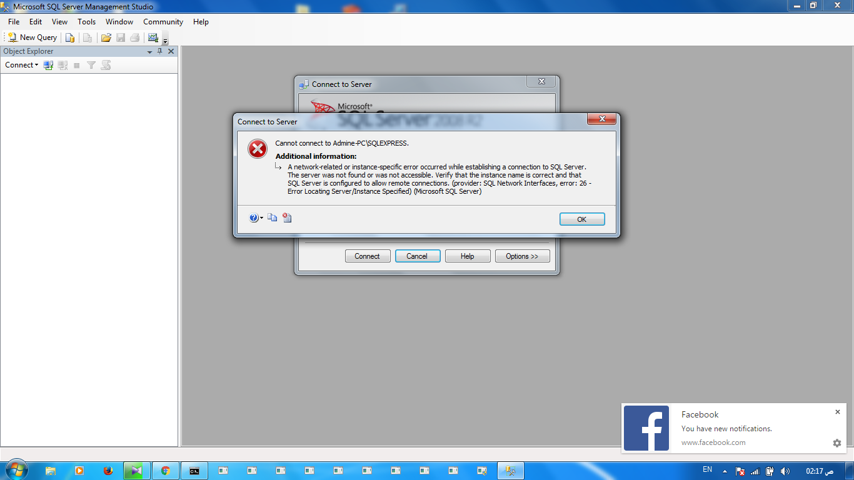Screen dimensions: 854x480
Task: Click the network signal tray icon
Action: pos(755,471)
